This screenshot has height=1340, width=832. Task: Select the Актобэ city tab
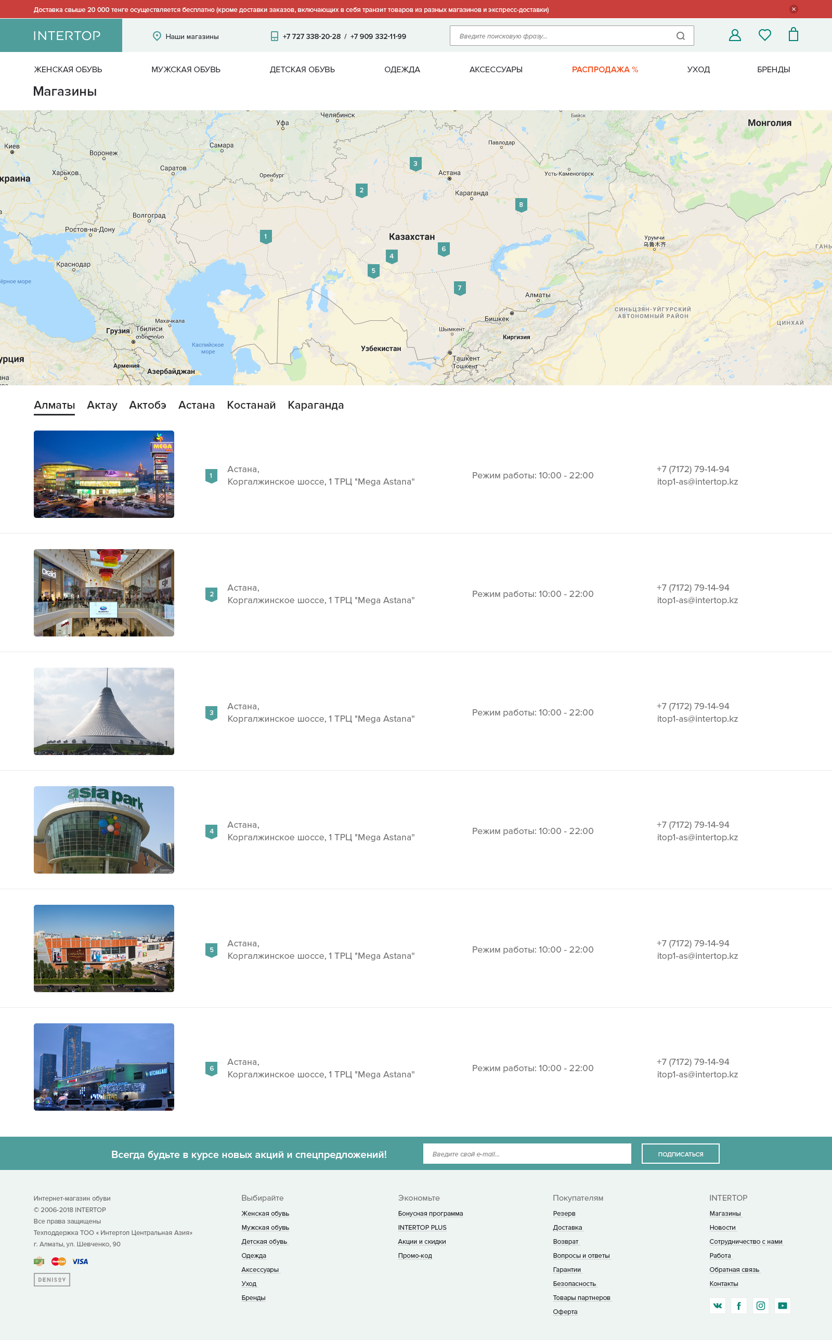pos(148,406)
